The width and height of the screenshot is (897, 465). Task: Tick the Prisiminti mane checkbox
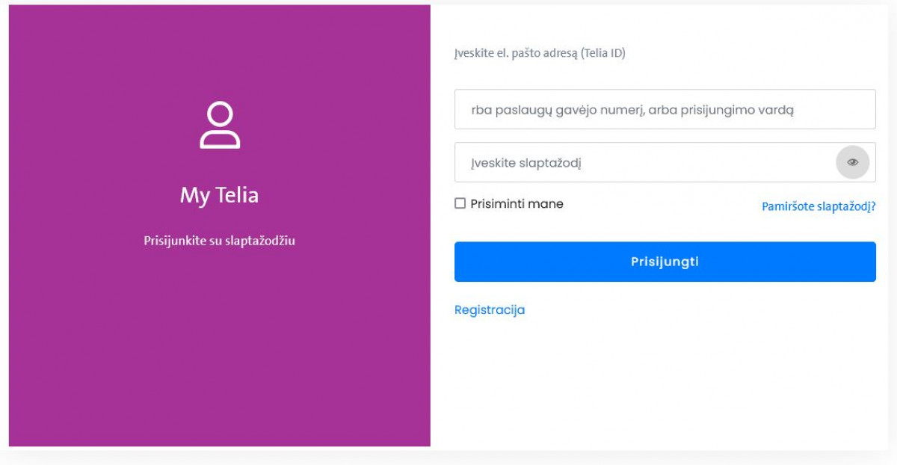(460, 203)
